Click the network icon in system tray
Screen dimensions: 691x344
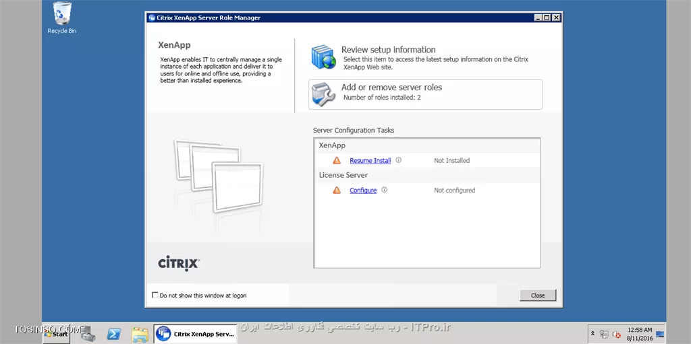pyautogui.click(x=604, y=334)
